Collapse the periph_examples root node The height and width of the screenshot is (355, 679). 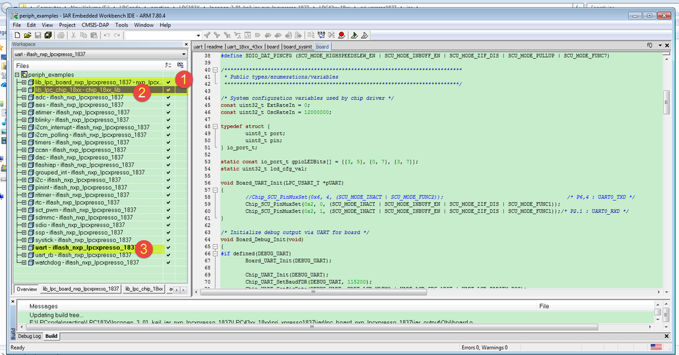(17, 75)
